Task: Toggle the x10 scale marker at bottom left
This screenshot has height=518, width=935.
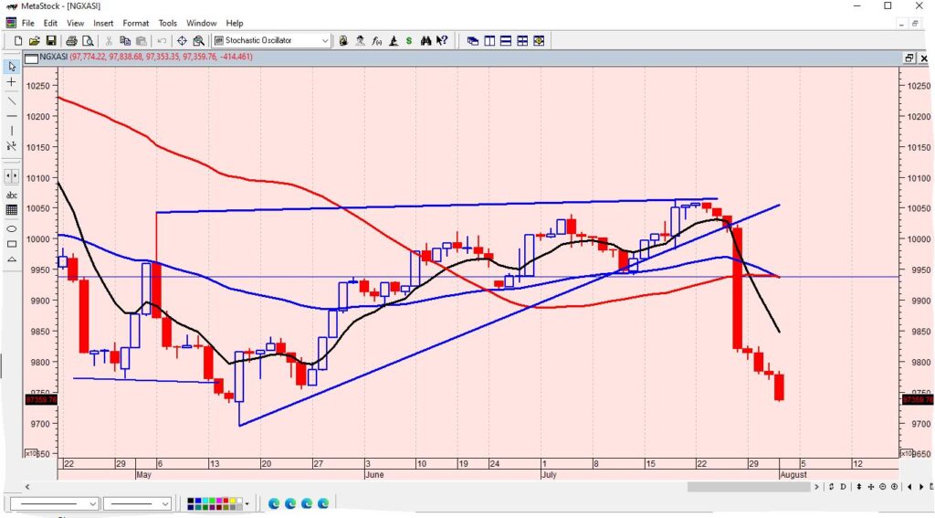Action: coord(30,453)
